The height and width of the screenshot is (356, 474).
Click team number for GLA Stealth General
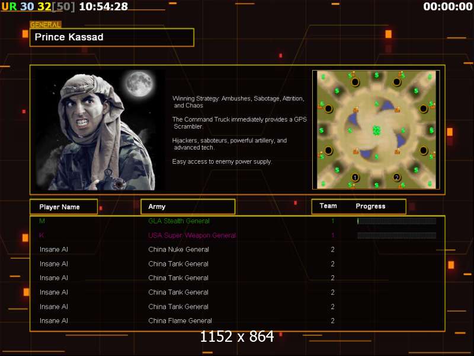tap(333, 221)
